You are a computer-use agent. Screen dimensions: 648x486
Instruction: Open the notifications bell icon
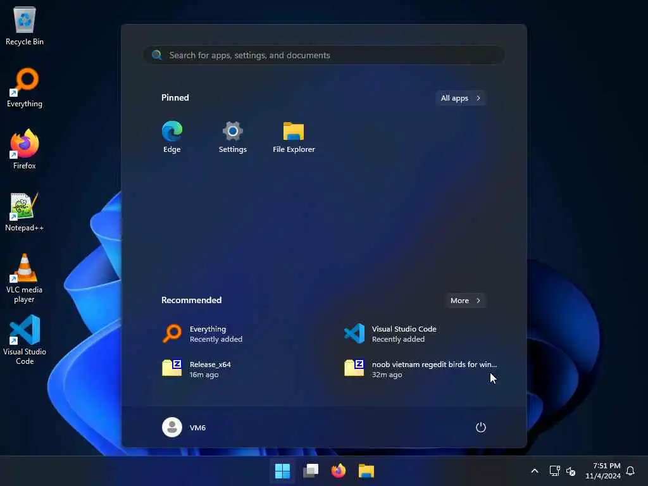click(x=630, y=471)
